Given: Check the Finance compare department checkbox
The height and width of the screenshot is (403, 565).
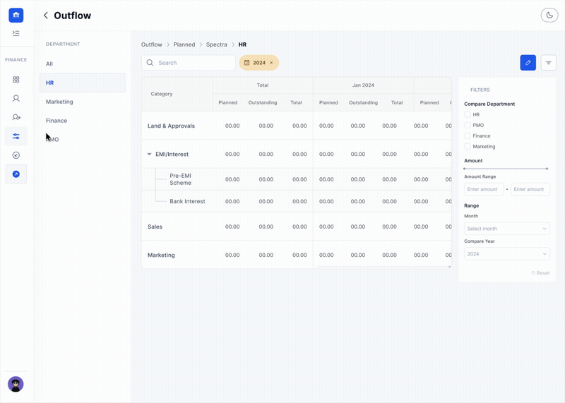Looking at the screenshot, I should click(x=468, y=136).
